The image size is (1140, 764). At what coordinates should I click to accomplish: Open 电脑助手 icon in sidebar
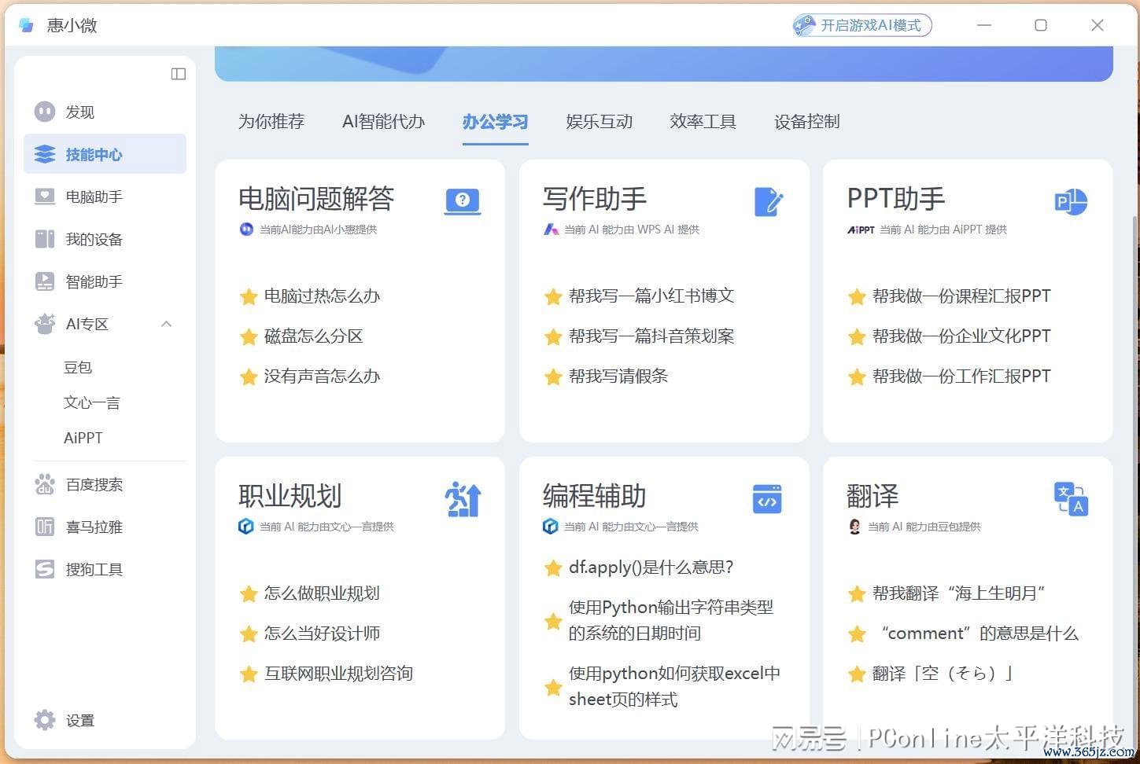(45, 197)
